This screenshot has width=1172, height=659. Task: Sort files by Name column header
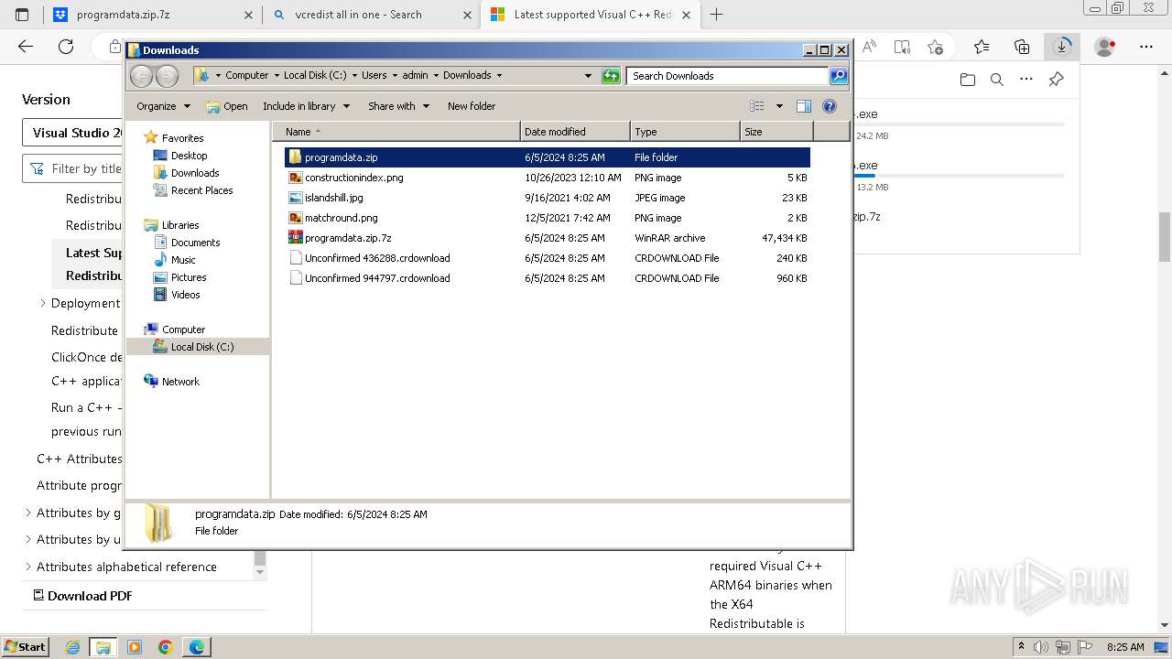[396, 132]
